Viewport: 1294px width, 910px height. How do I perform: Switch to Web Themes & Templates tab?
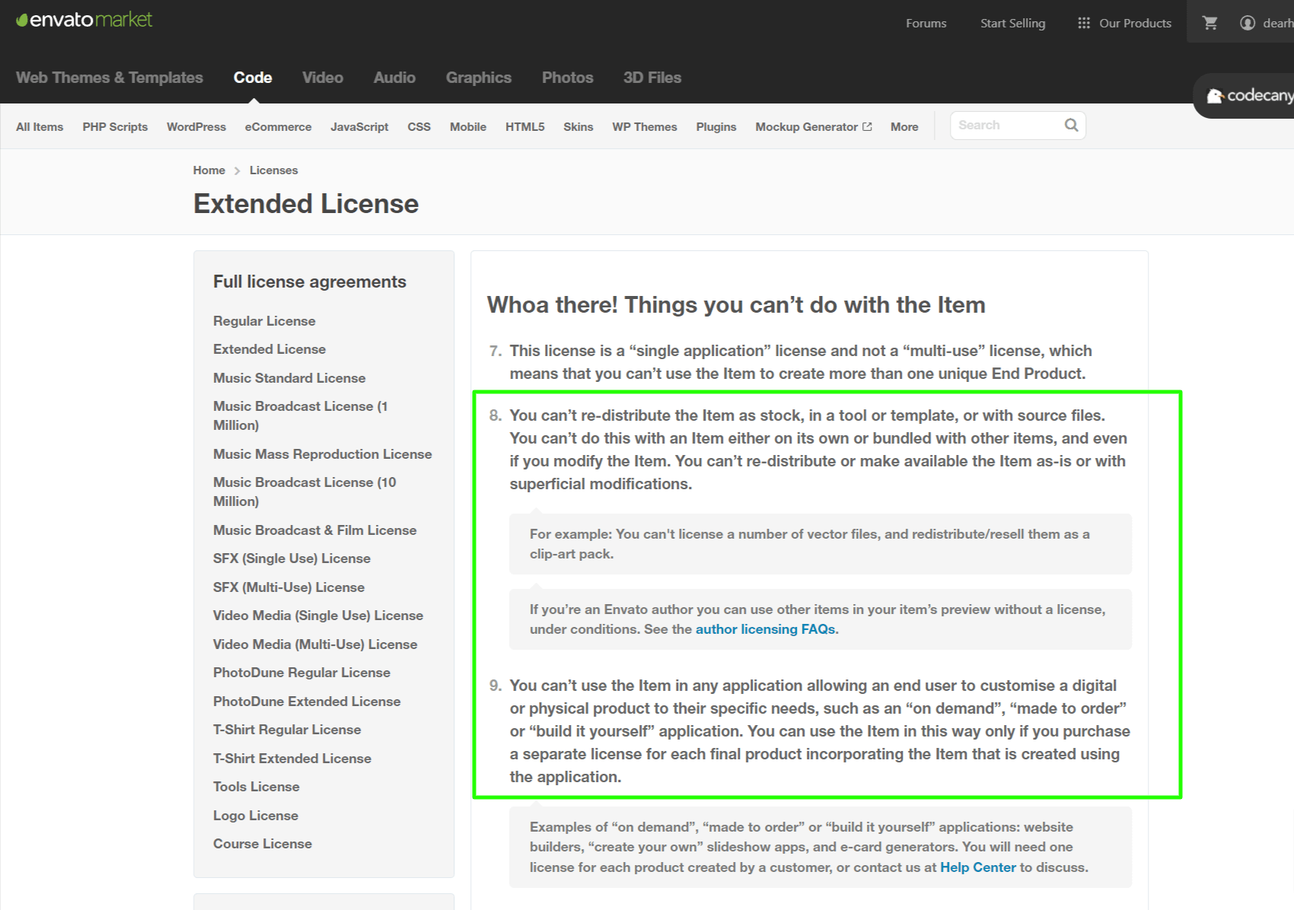110,78
